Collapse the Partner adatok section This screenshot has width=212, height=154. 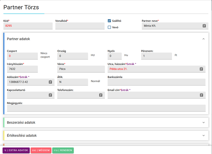point(203,39)
